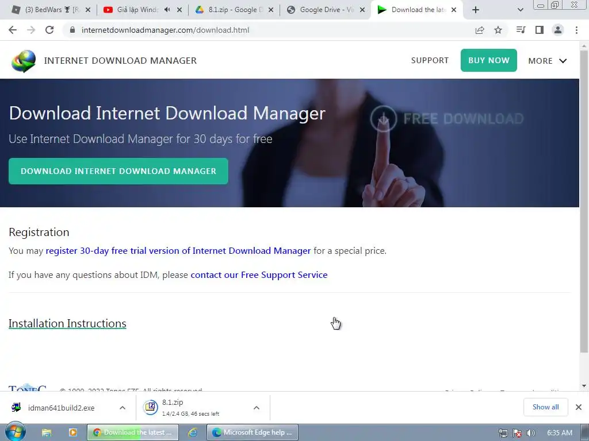Screen dimensions: 589x441
Task: Click idman641build2.exe download item
Action: point(61,408)
